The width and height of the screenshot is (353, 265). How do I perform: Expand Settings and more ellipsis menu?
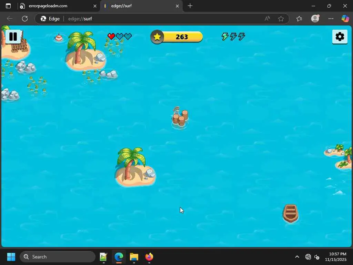tap(331, 19)
